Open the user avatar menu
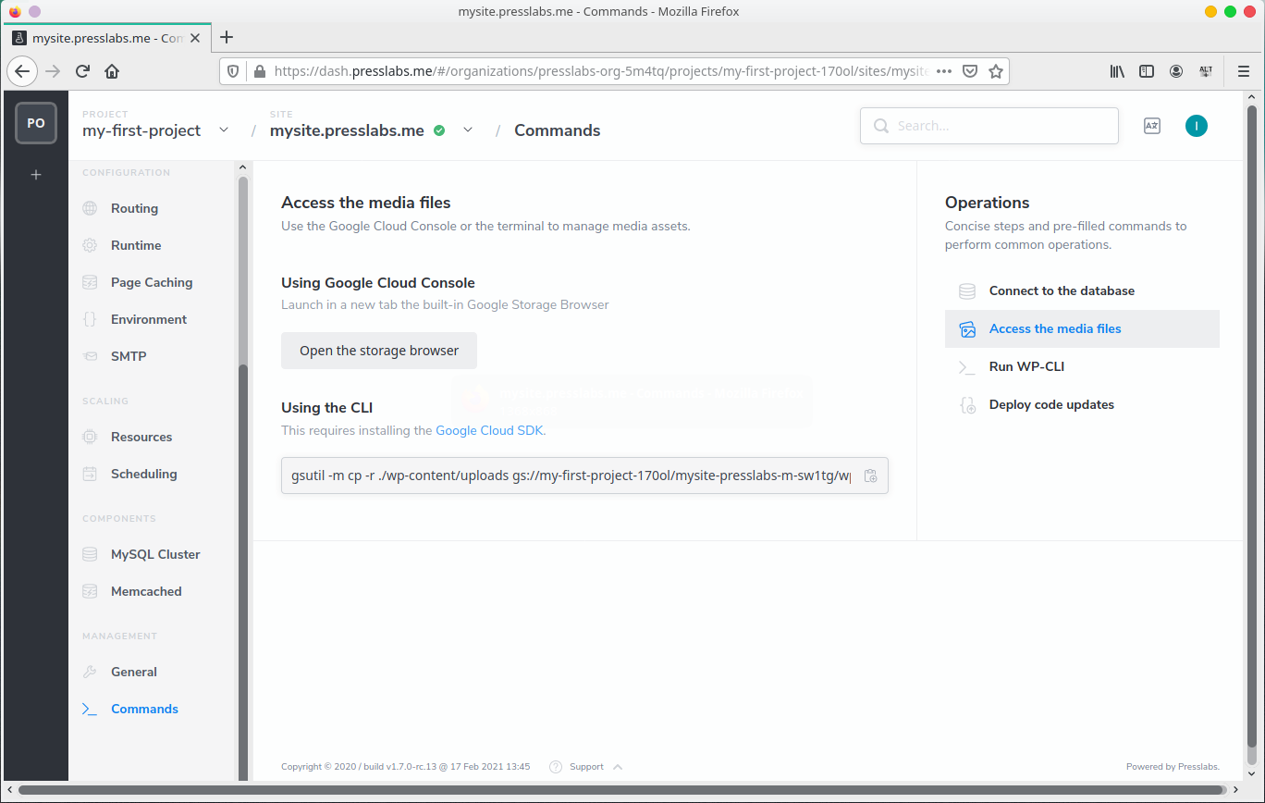Screen dimensions: 1265x803 click(x=1197, y=126)
